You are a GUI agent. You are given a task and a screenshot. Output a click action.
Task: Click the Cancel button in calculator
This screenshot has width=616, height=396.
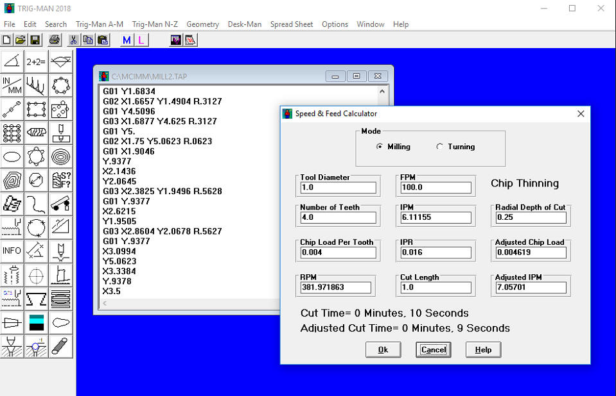tap(434, 350)
